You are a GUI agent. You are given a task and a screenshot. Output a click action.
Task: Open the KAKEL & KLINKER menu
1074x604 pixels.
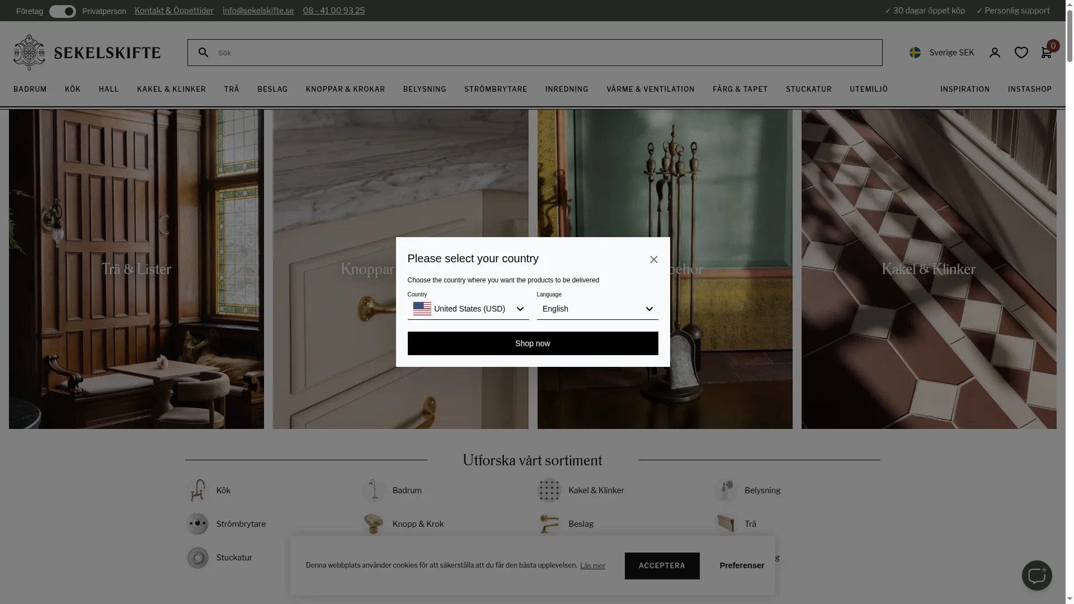pyautogui.click(x=171, y=89)
